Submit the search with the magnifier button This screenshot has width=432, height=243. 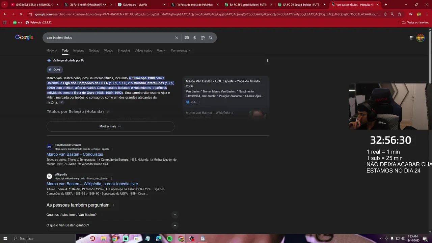click(211, 38)
